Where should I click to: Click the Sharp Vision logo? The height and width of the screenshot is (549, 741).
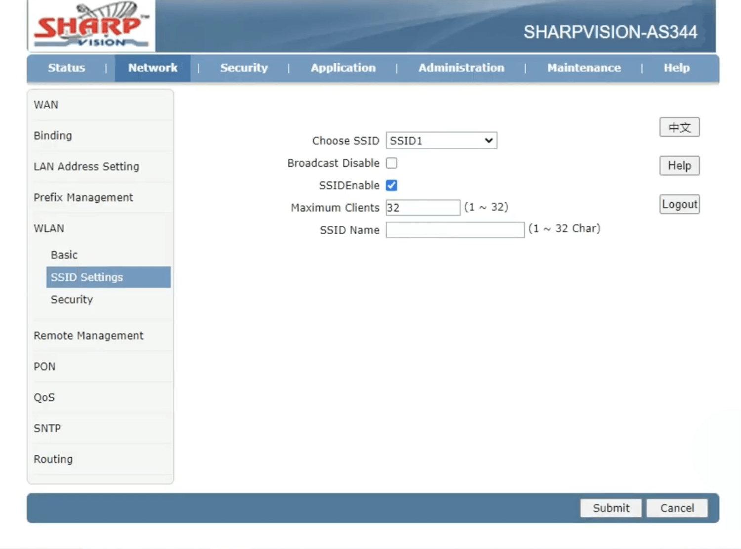pos(91,26)
